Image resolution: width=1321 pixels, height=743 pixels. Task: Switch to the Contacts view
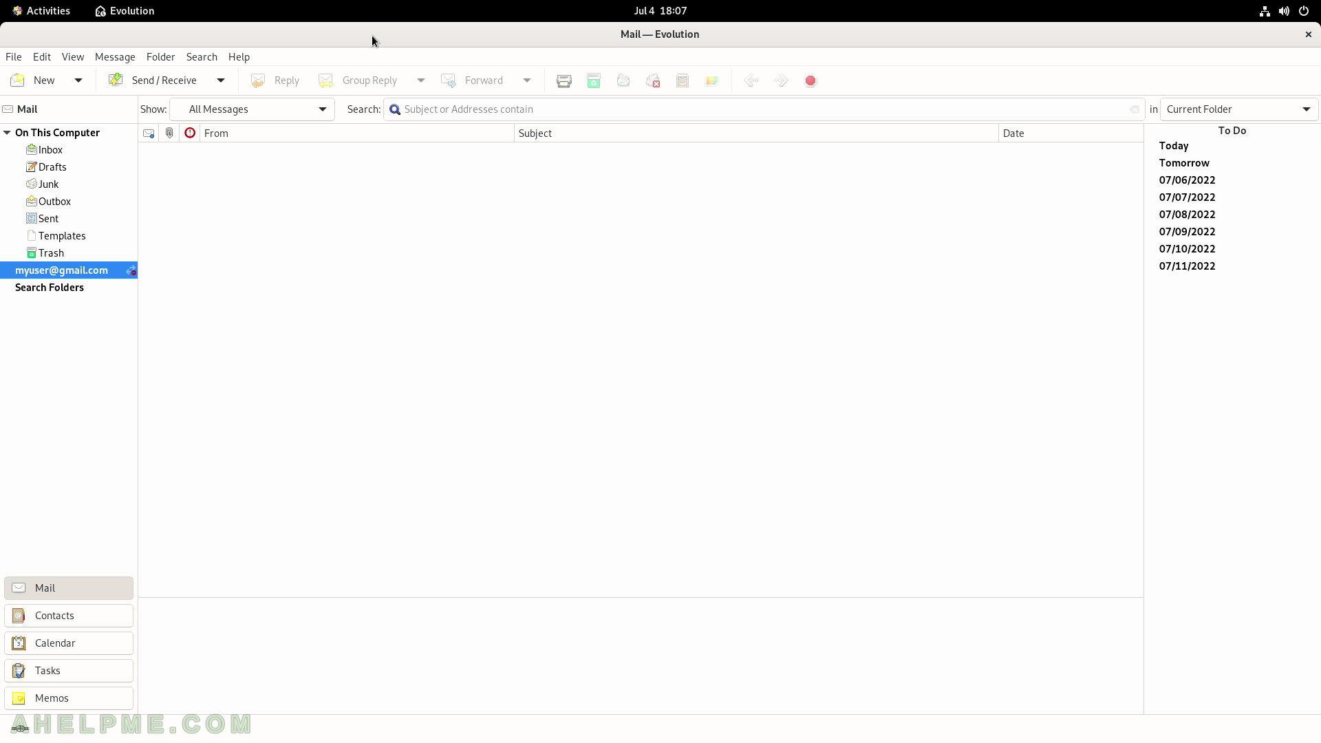[69, 616]
